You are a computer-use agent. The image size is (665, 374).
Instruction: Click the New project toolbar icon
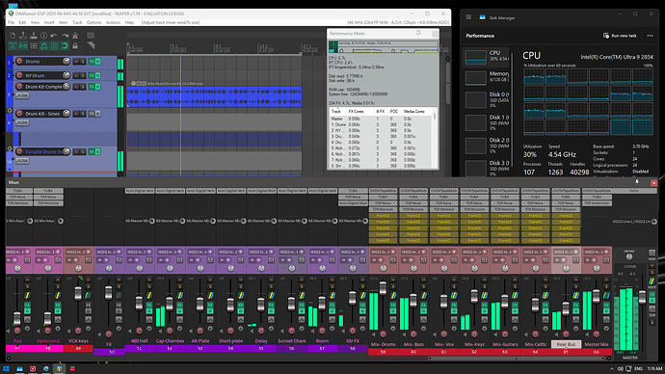coord(13,36)
